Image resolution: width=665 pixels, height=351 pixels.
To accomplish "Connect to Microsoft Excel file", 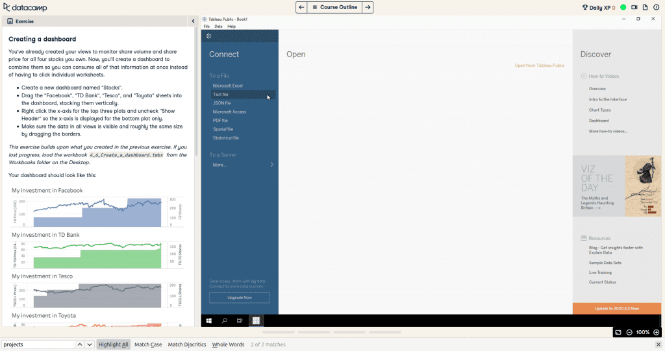I will (228, 86).
